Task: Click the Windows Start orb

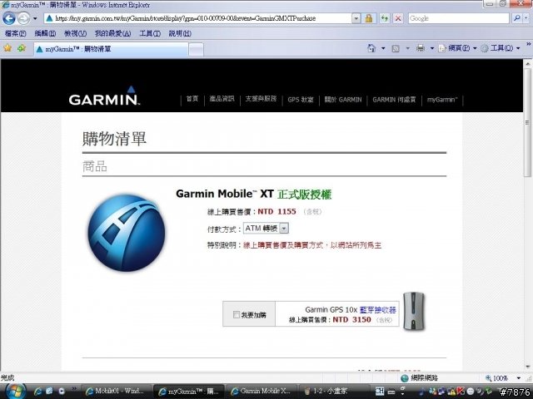Action: tap(15, 392)
